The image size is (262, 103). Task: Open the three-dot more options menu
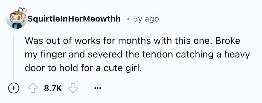tap(98, 88)
